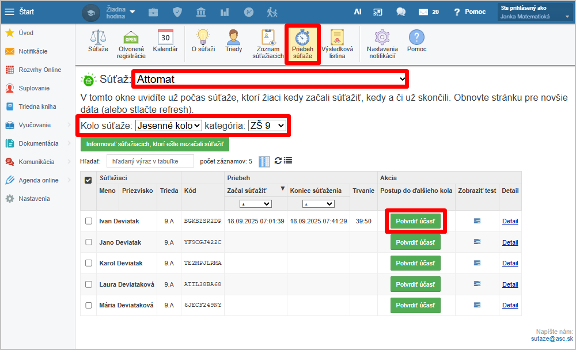Open Triedna kniha in the sidebar
This screenshot has width=576, height=350.
tap(37, 106)
